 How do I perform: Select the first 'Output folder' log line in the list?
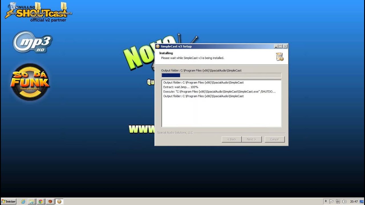coord(204,82)
